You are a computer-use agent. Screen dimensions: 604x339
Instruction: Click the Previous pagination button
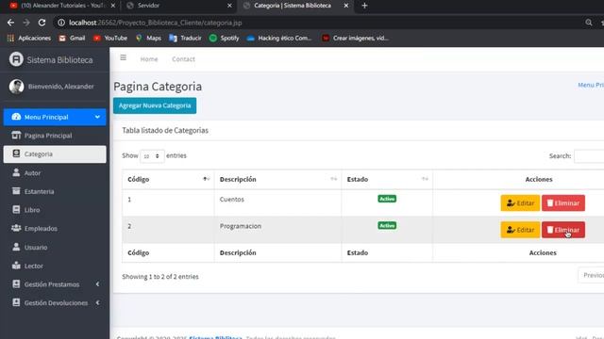(x=592, y=275)
